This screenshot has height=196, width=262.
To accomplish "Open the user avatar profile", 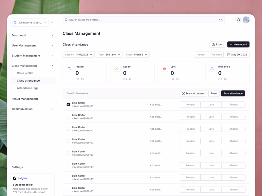I will click(246, 20).
